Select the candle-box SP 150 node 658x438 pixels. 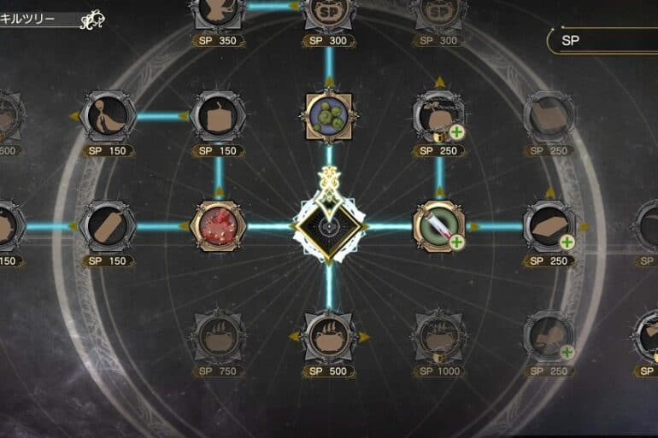(x=219, y=116)
